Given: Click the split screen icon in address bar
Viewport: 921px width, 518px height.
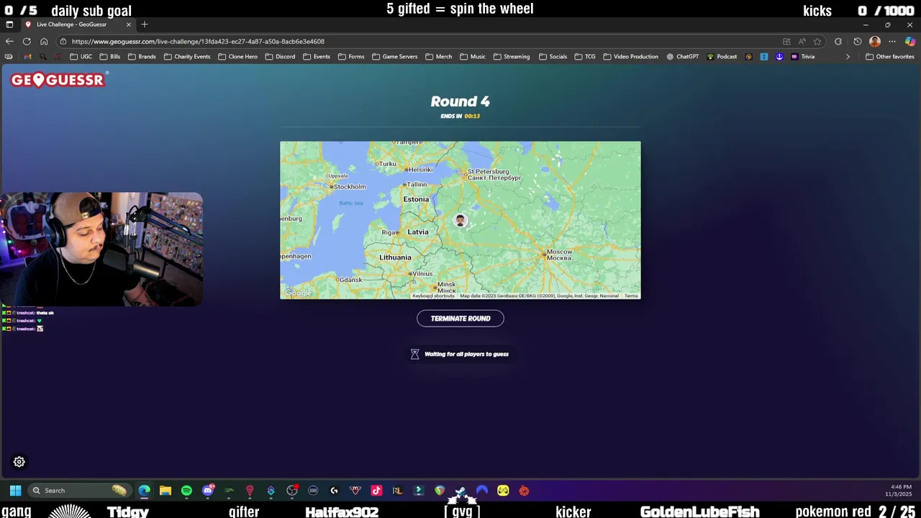Looking at the screenshot, I should click(786, 42).
